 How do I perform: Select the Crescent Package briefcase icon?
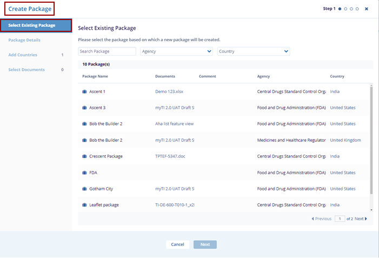(84, 157)
